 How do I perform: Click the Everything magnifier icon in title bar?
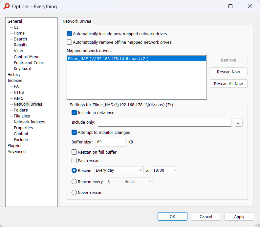6,7
